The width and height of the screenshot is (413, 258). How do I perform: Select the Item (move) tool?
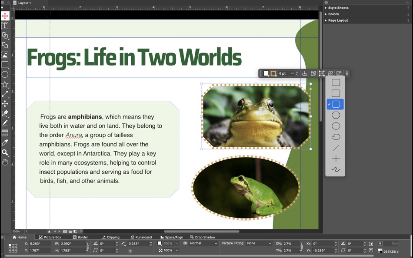pos(5,16)
